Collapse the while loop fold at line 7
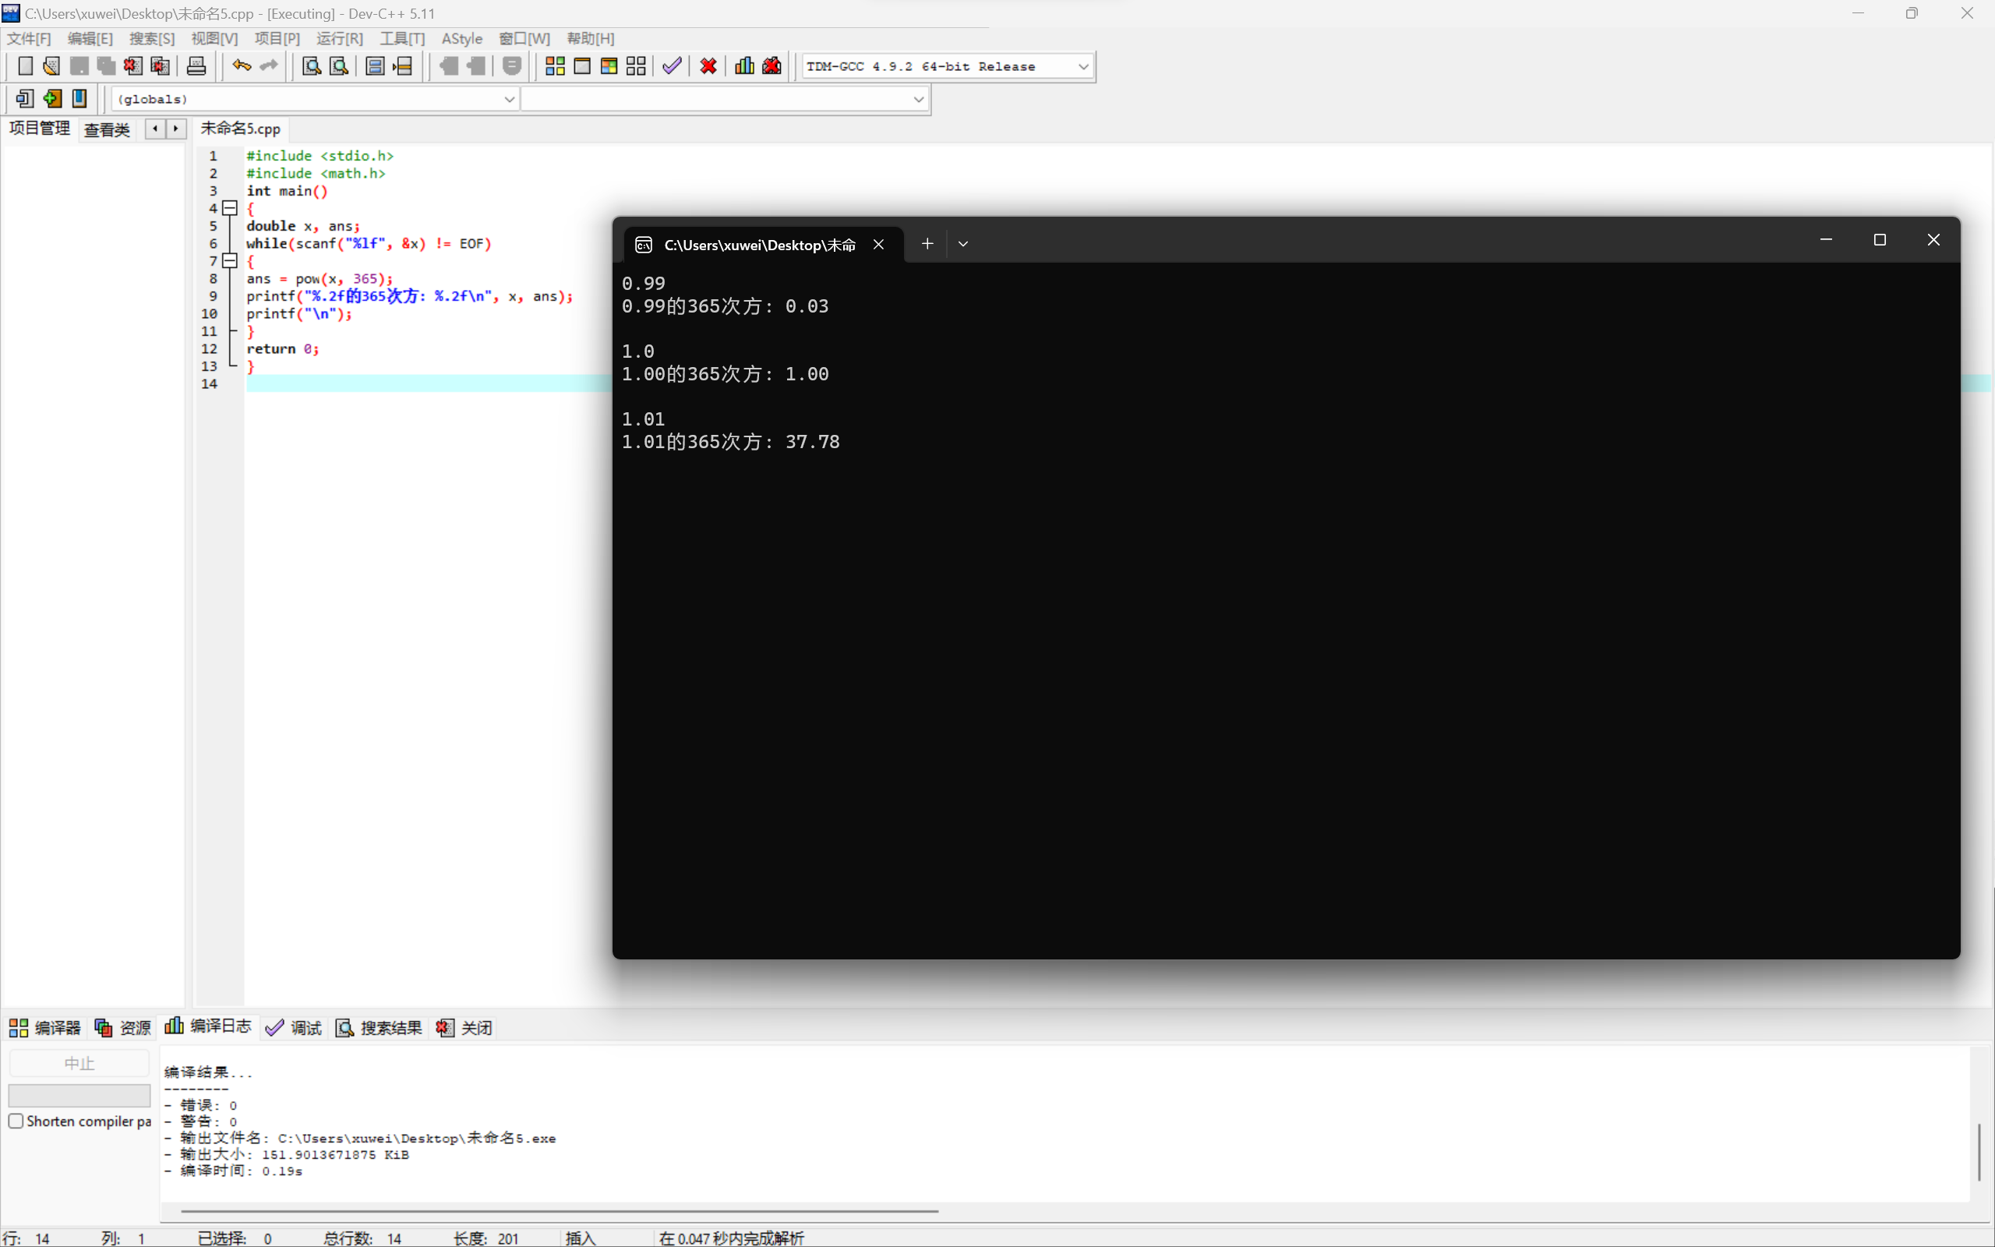This screenshot has width=1995, height=1247. point(230,260)
